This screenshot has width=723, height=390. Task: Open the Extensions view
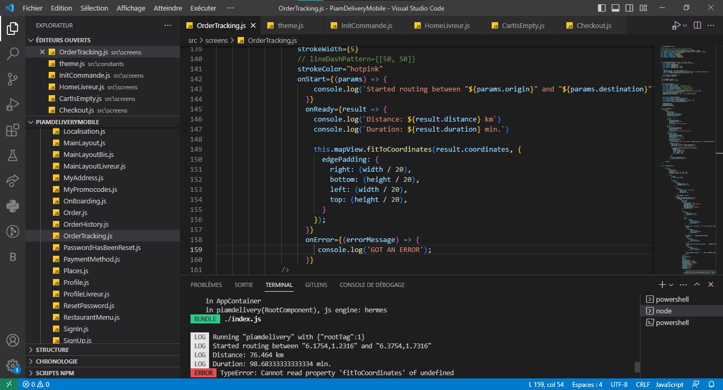click(12, 131)
